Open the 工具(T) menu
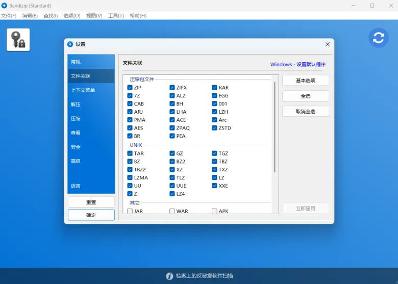Viewport: 398px width, 284px height. (x=116, y=16)
